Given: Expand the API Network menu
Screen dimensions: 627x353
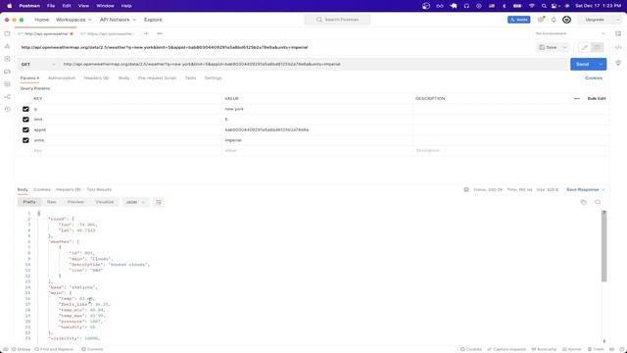Looking at the screenshot, I should coord(118,20).
